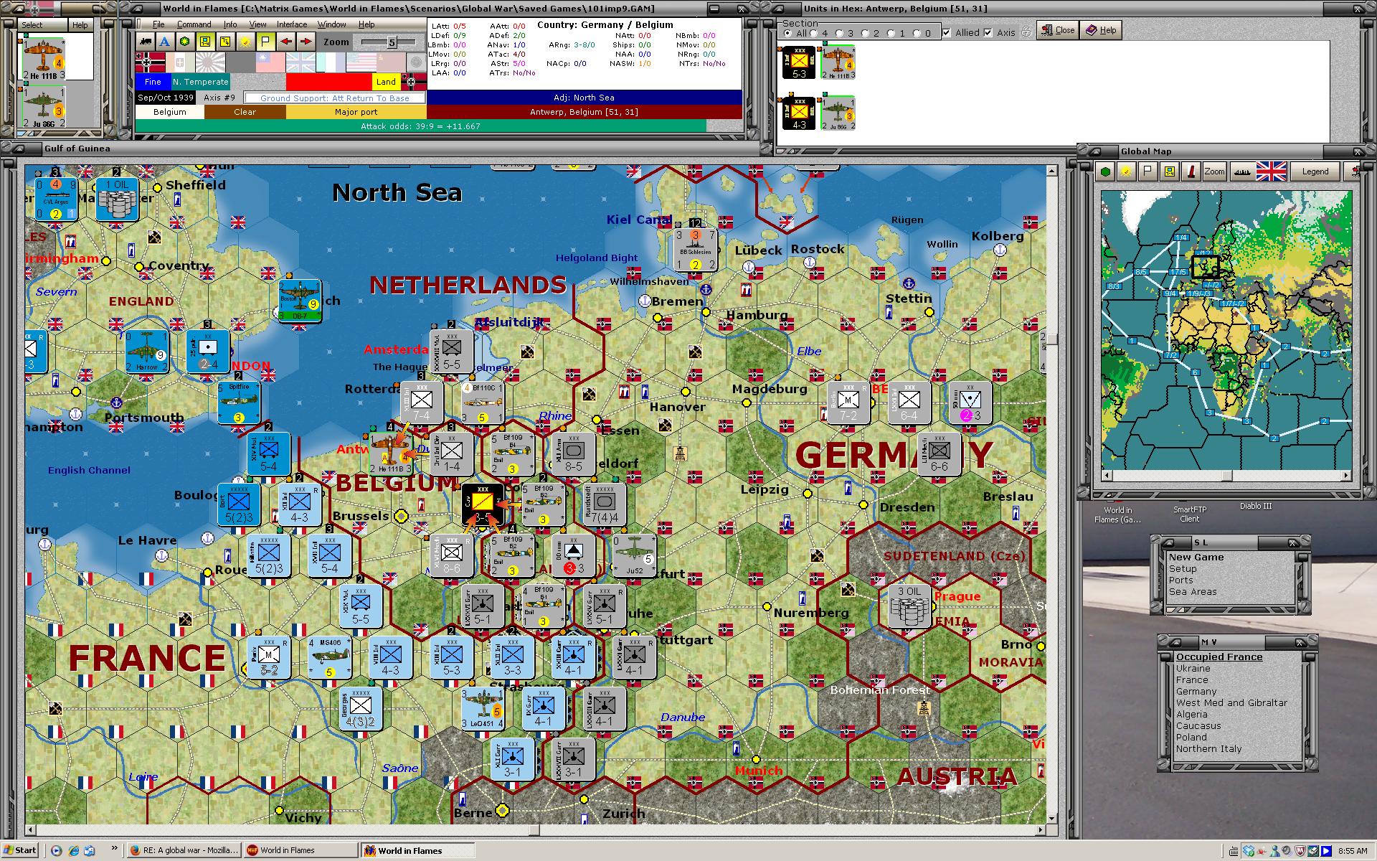This screenshot has width=1377, height=861.
Task: Click the main map vertical scrollbar down arrow
Action: 1052,818
